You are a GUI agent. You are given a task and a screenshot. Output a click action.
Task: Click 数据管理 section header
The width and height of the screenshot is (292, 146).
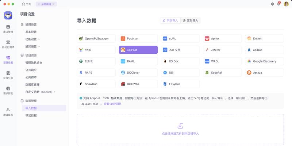[29, 101]
